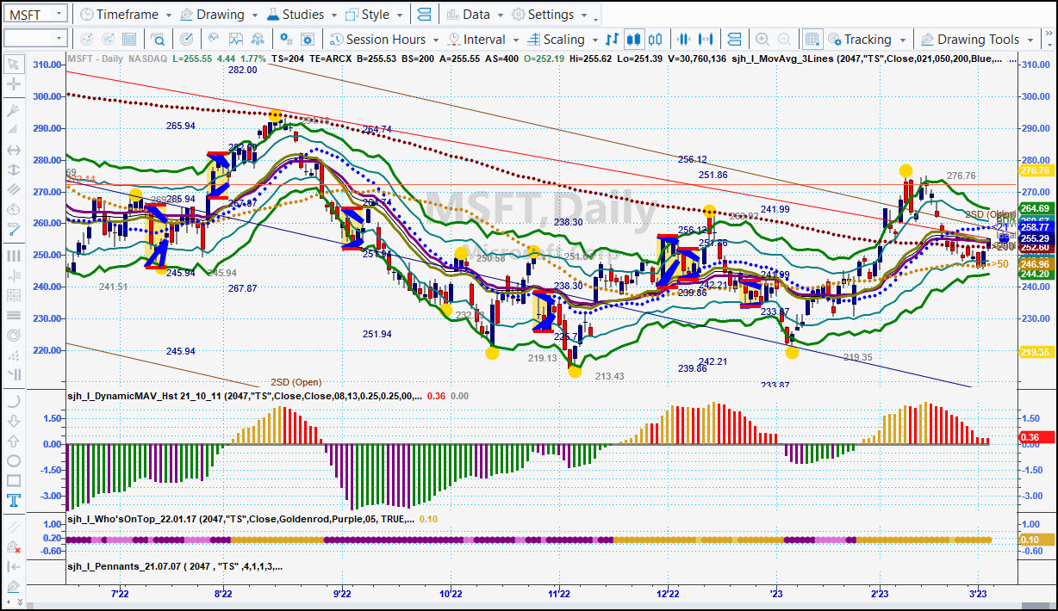Image resolution: width=1058 pixels, height=611 pixels.
Task: Click the stacked panes icon beside Style
Action: pyautogui.click(x=423, y=15)
